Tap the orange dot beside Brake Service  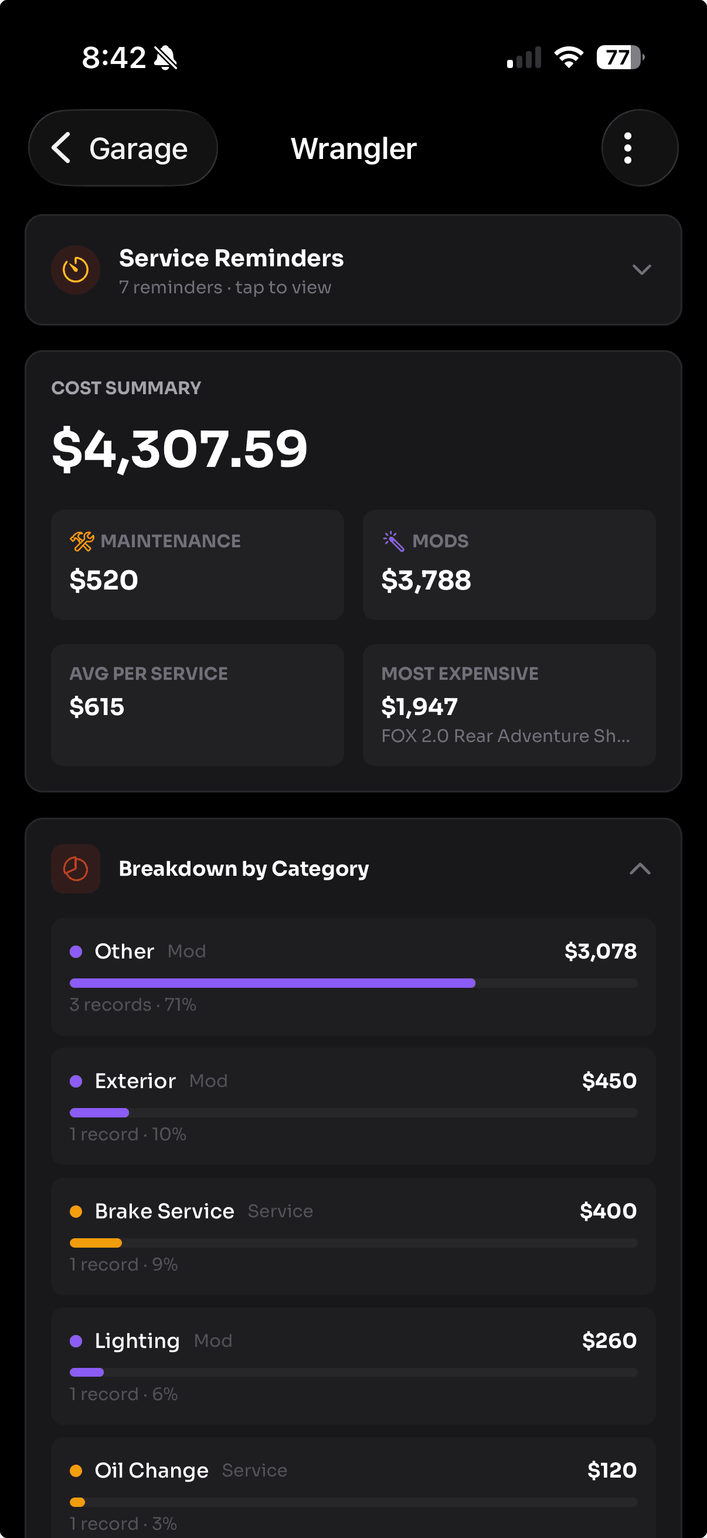(x=77, y=1210)
